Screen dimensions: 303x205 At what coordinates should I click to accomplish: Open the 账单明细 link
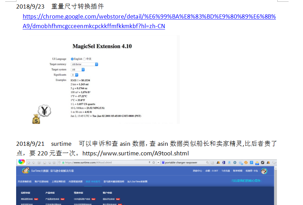[237, 171]
